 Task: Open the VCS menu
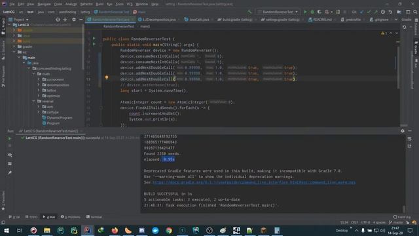pos(130,5)
